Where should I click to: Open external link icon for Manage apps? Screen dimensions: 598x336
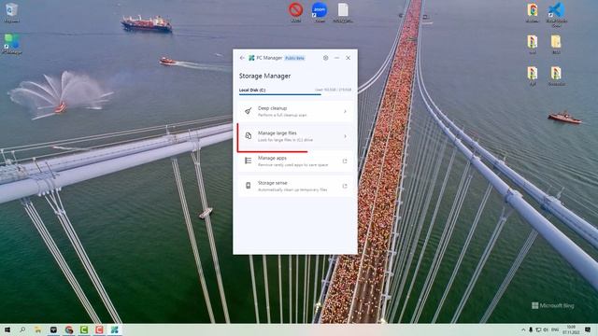345,161
